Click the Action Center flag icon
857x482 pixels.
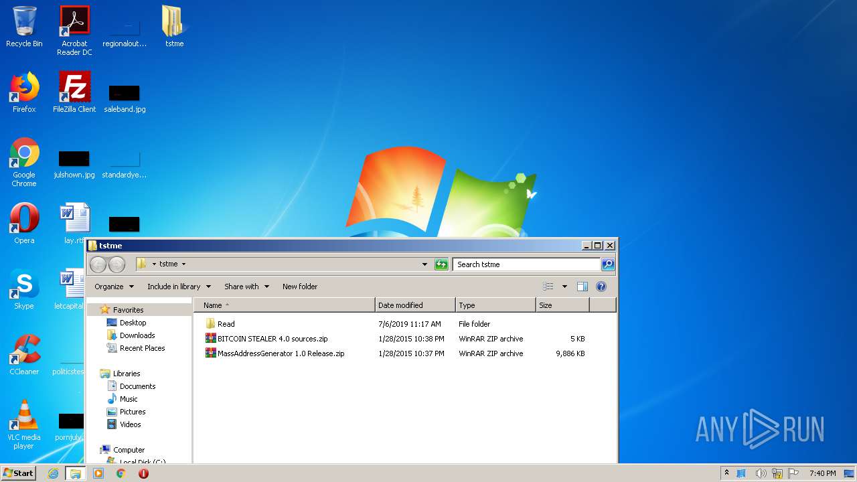pos(794,473)
